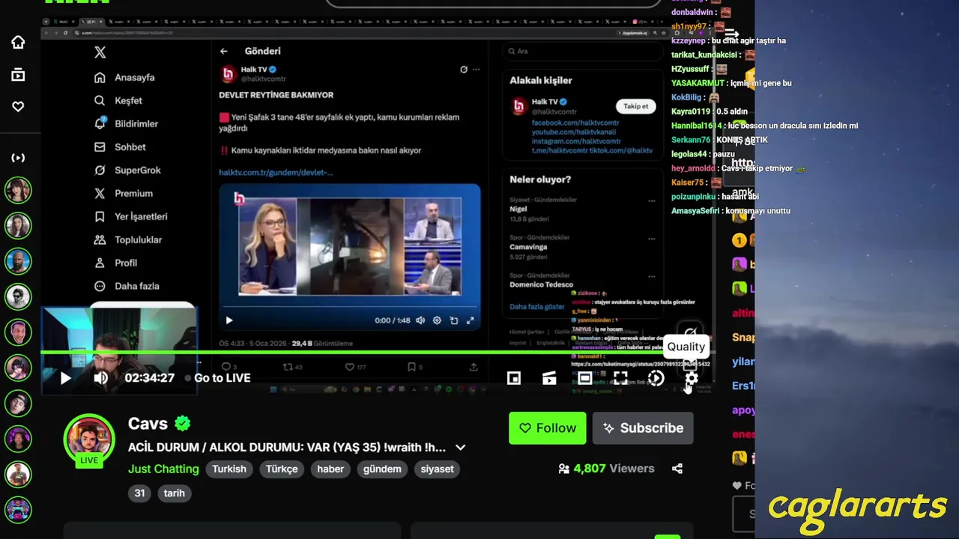Image resolution: width=959 pixels, height=539 pixels.
Task: Click Daha fazla göster under trends
Action: tap(537, 307)
